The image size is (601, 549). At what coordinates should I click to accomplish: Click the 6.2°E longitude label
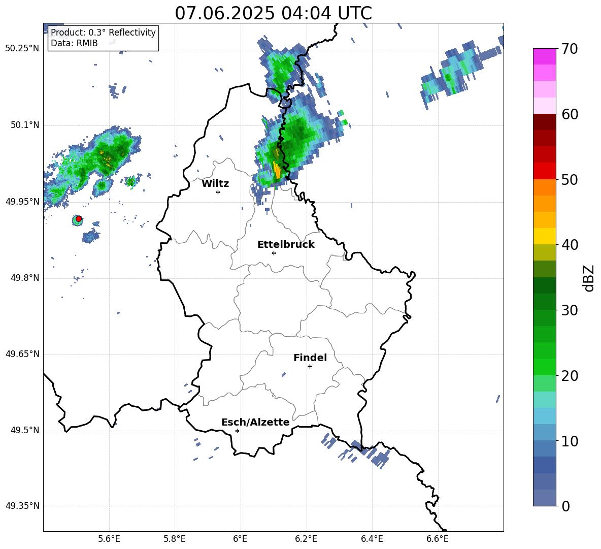click(x=306, y=539)
